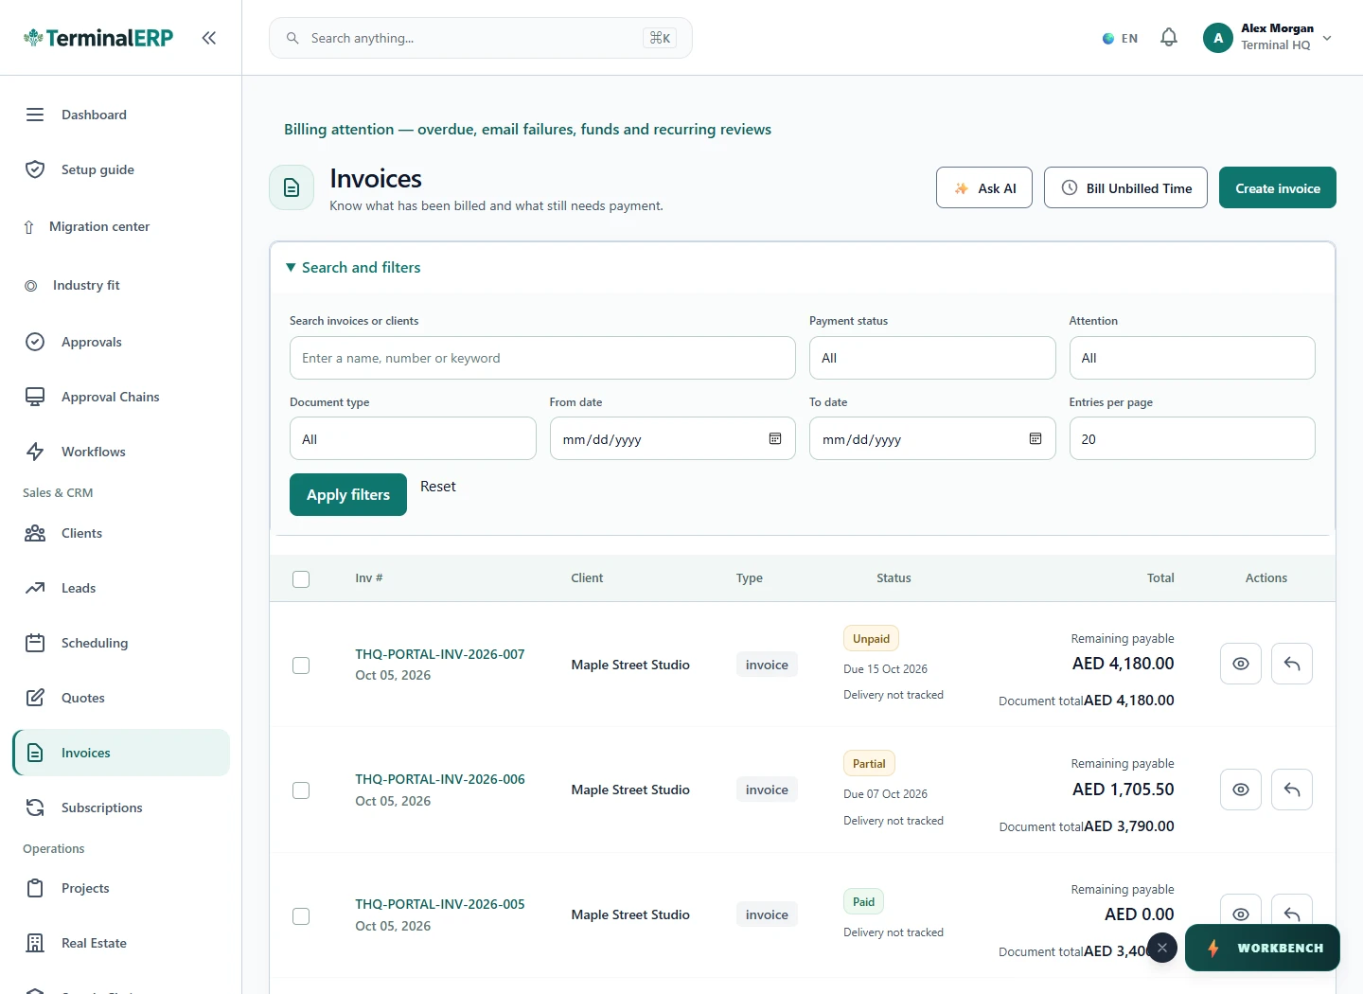This screenshot has width=1363, height=994.
Task: View invoice THQ-PORTAL-INV-2026-006 with eye icon
Action: [x=1241, y=790]
